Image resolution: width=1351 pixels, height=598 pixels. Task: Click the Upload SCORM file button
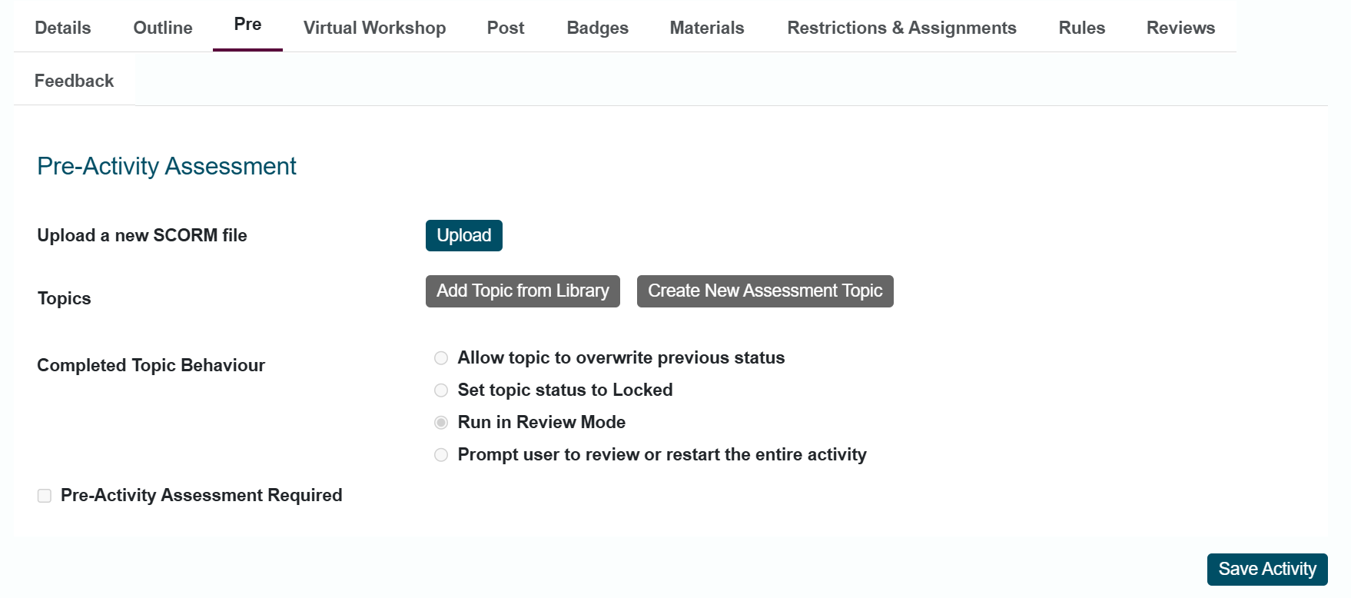coord(464,235)
